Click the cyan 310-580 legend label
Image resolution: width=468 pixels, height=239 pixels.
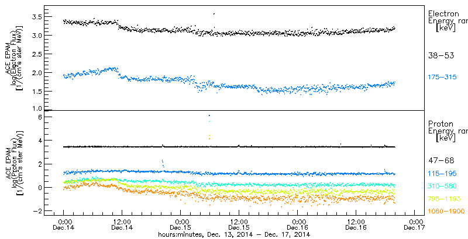point(442,187)
